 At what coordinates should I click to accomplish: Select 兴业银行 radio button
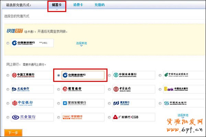[8, 117]
